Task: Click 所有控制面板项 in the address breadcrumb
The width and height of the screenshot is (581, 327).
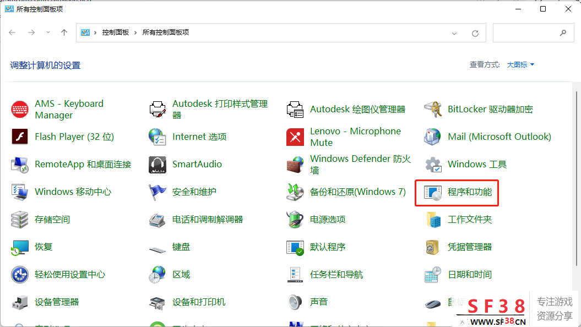Action: (x=166, y=32)
